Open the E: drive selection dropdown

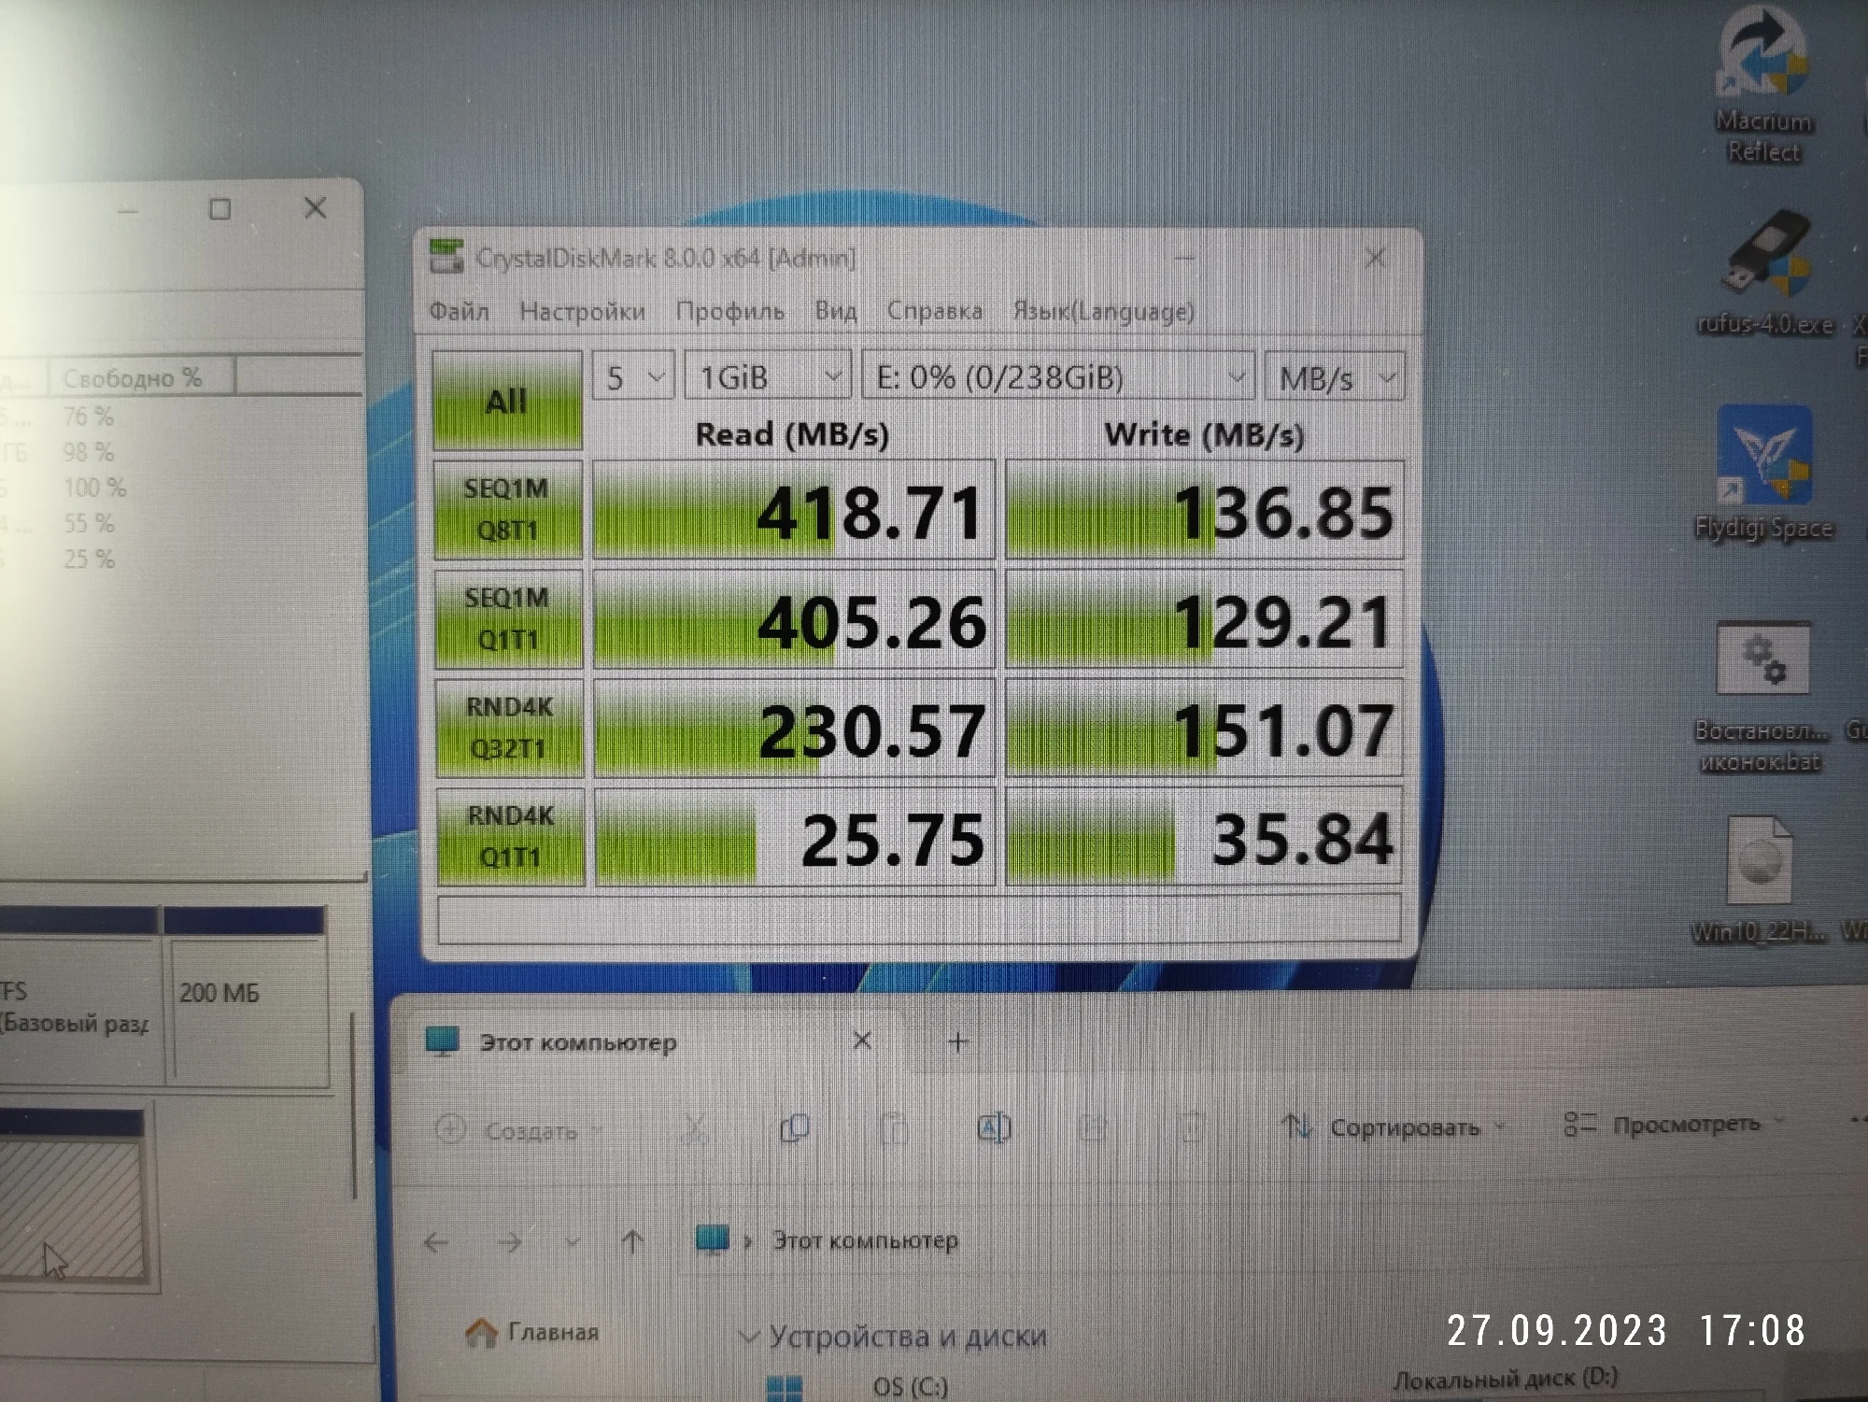pyautogui.click(x=1057, y=377)
